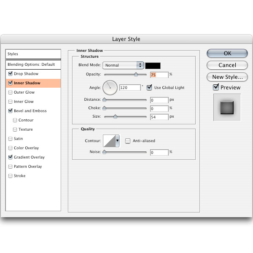The height and width of the screenshot is (253, 253).
Task: Enable the Contour sub-option checkbox
Action: pyautogui.click(x=15, y=120)
